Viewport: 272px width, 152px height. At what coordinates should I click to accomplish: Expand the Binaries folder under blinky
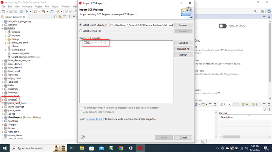tap(6, 32)
